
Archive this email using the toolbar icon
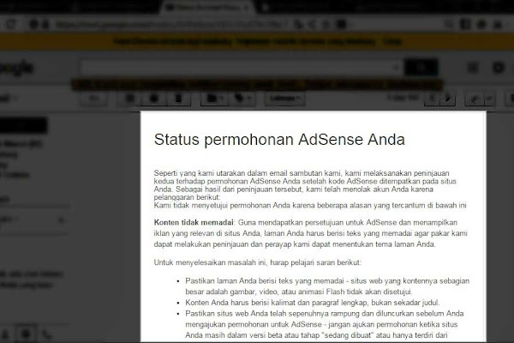click(130, 99)
